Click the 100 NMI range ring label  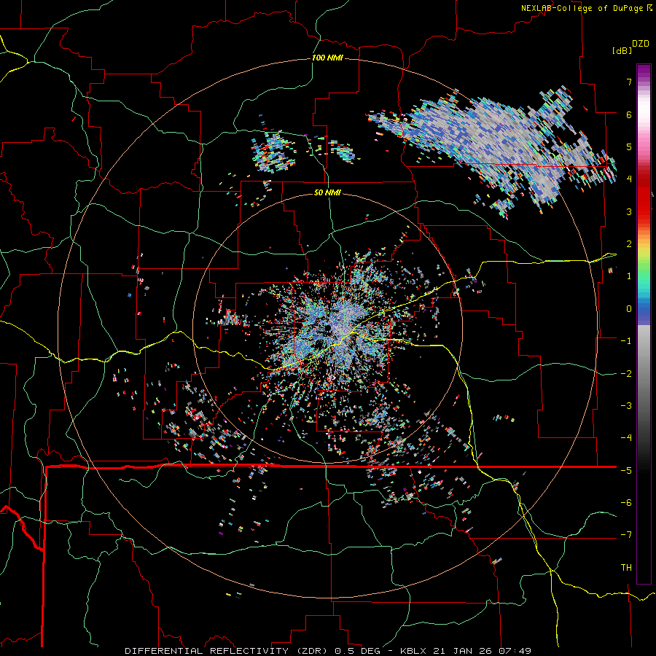[327, 58]
